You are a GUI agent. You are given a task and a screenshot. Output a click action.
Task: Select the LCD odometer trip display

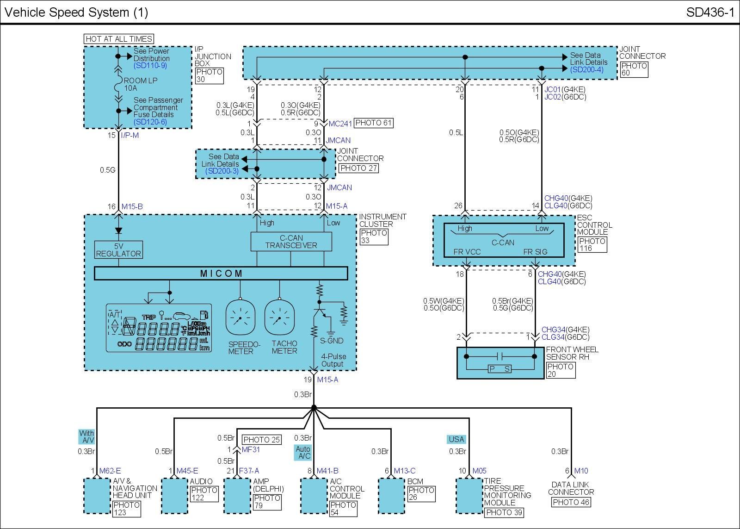pos(159,328)
